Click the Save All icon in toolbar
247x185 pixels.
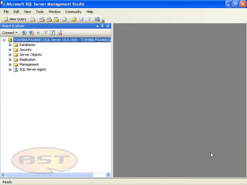[88, 19]
